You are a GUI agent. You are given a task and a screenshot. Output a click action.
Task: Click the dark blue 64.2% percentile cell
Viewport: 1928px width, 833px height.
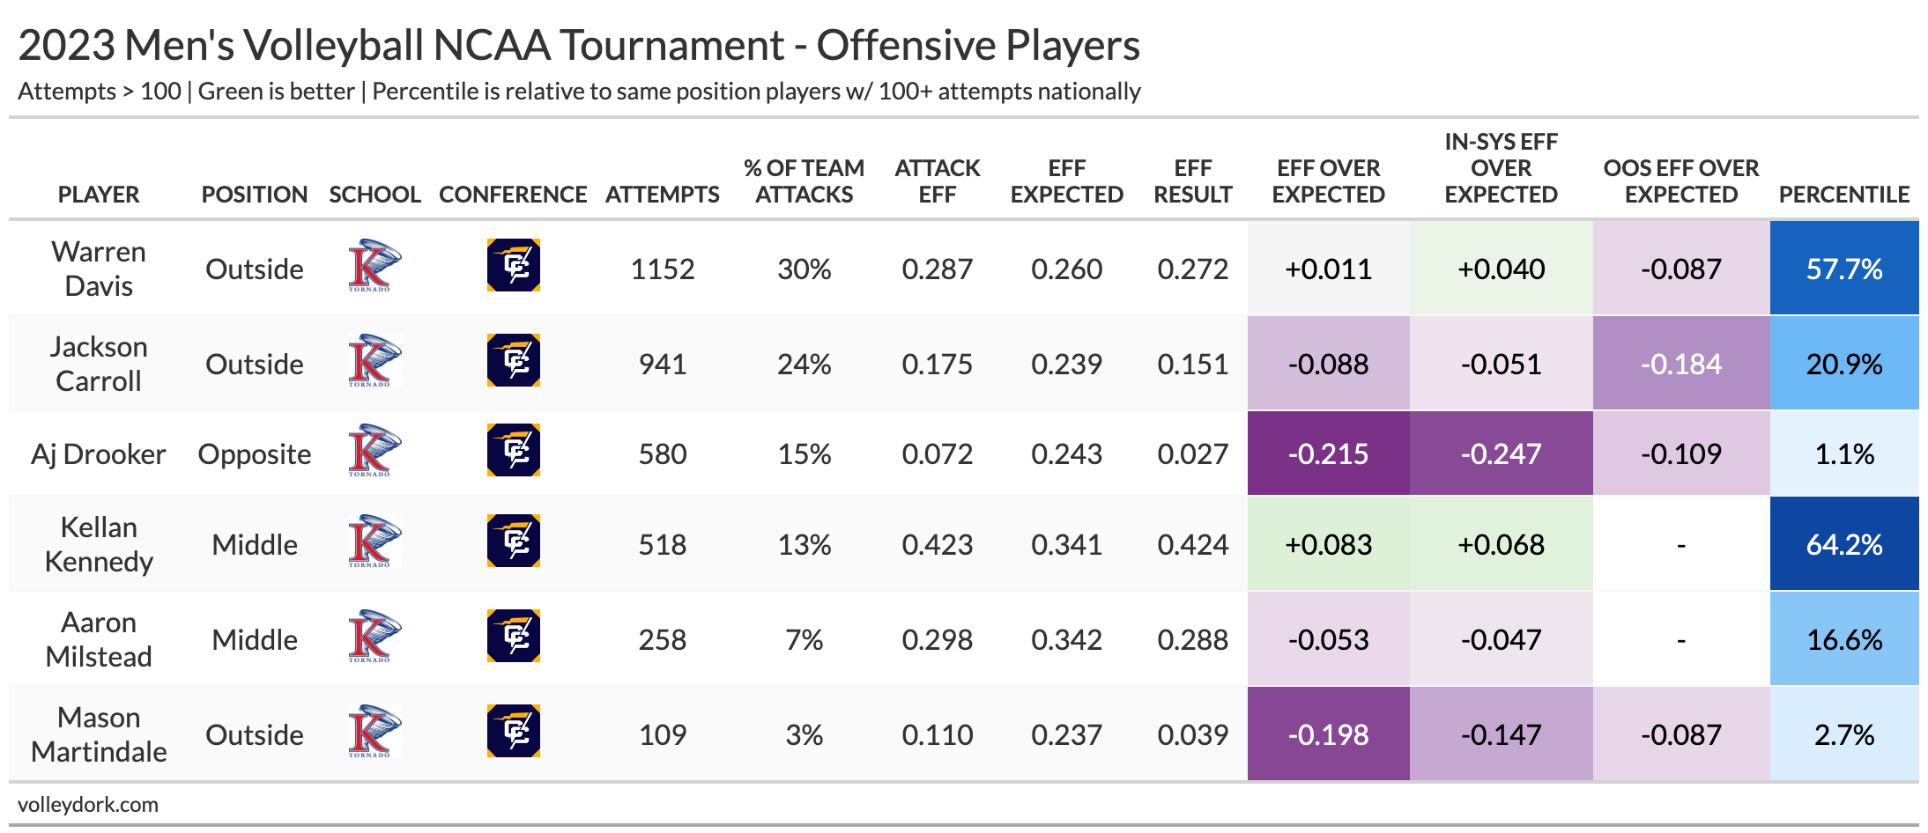coord(1844,544)
